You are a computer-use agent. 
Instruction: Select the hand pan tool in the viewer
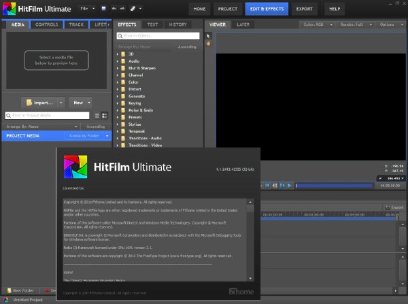tap(208, 44)
